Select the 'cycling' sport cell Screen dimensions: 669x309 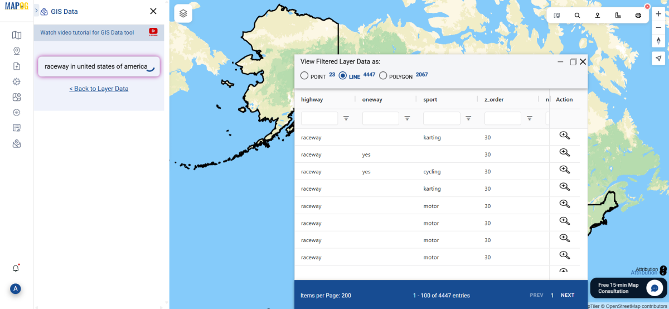coord(432,172)
